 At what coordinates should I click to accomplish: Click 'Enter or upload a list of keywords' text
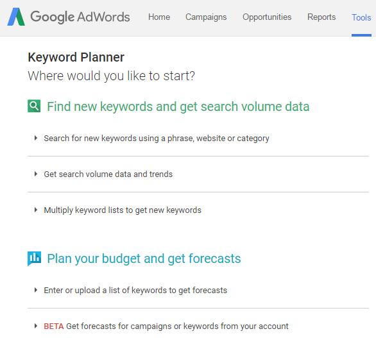(x=135, y=291)
